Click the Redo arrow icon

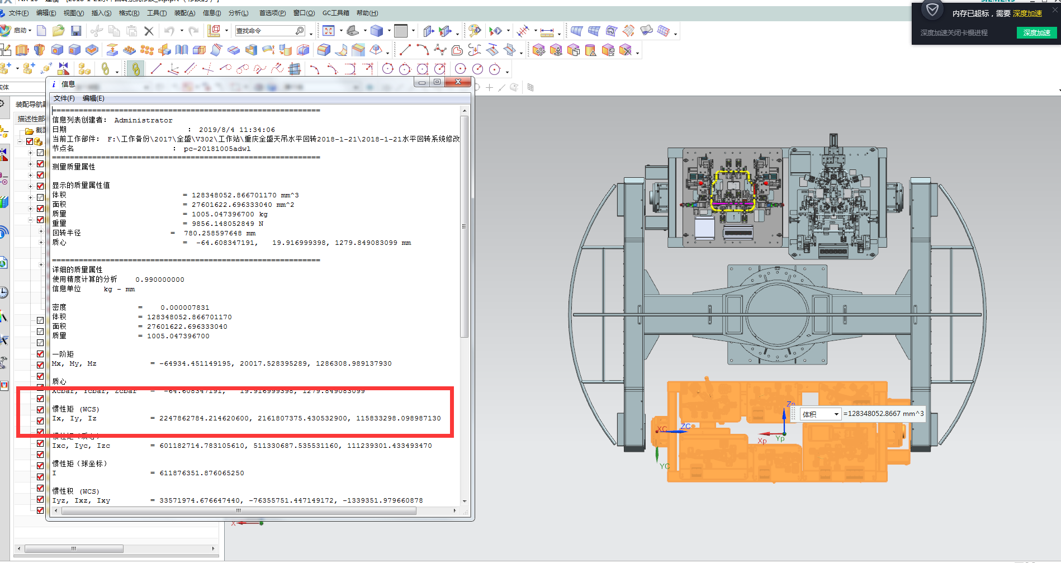(x=193, y=31)
